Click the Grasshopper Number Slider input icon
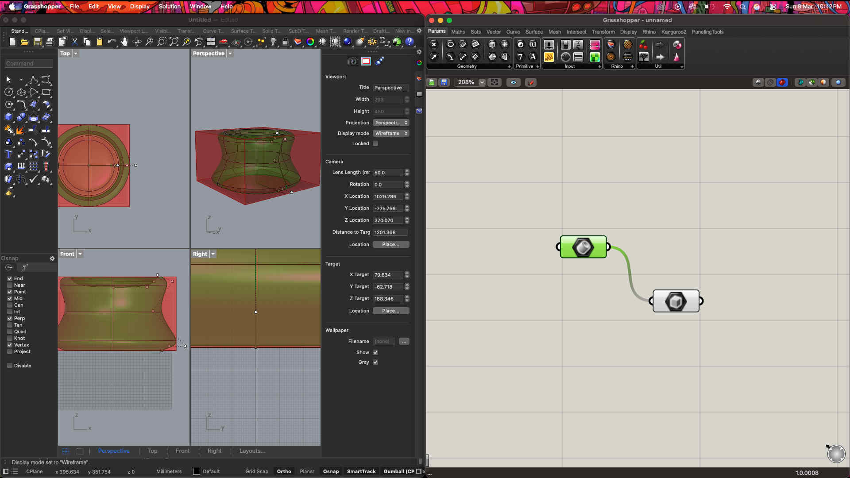 549,45
